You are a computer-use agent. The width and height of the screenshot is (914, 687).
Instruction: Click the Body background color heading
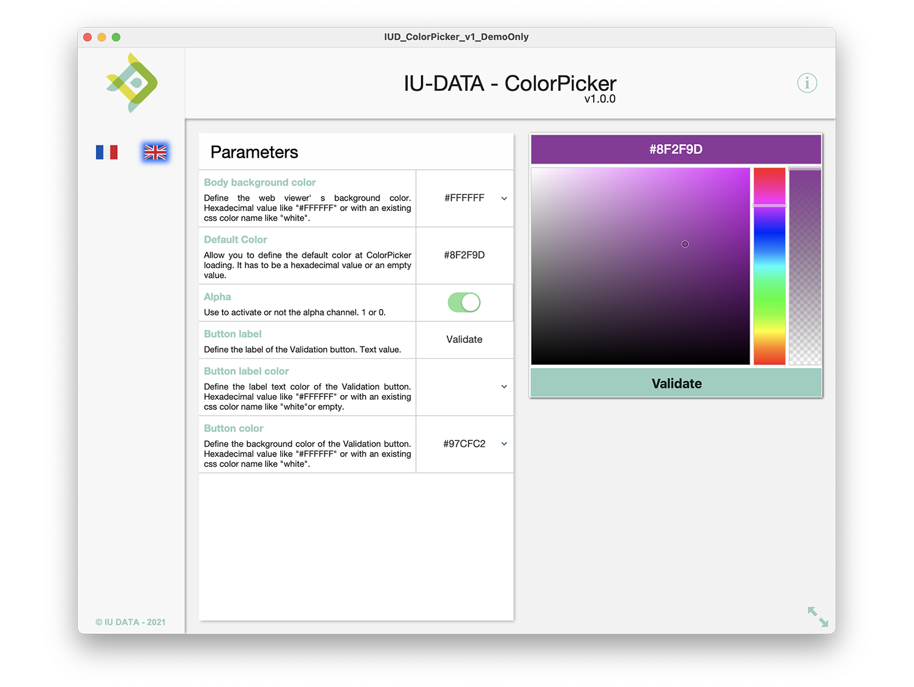pyautogui.click(x=260, y=182)
